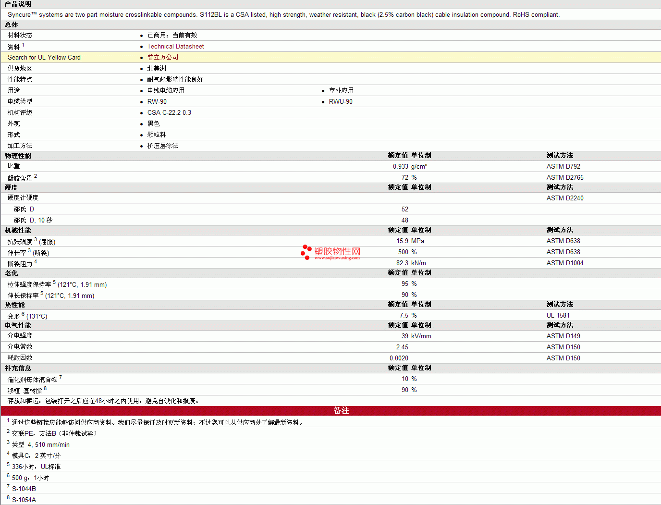Screen dimensions: 661x505
Task: Click footnote 336小时, UL标准
Action: coord(36,467)
